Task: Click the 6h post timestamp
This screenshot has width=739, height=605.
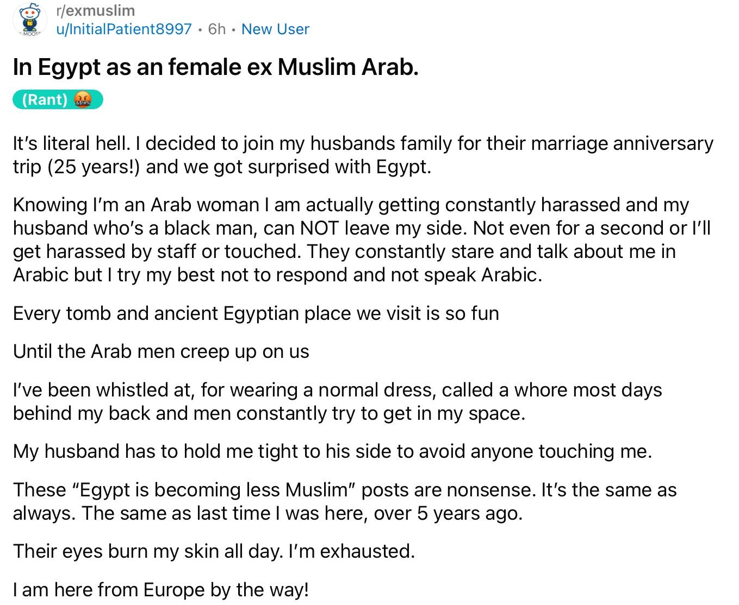Action: pos(217,29)
